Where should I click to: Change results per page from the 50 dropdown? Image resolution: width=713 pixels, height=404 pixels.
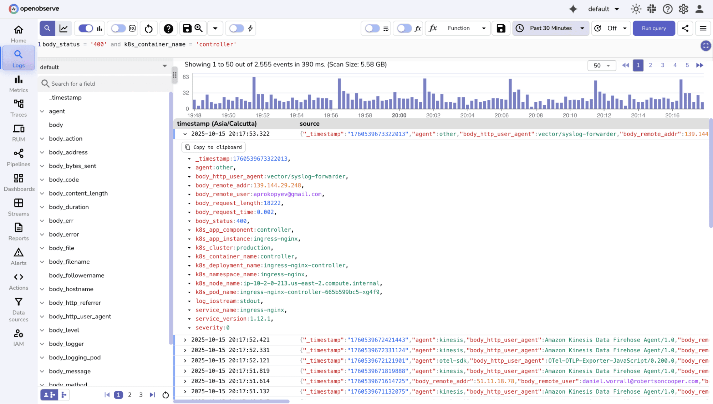601,65
